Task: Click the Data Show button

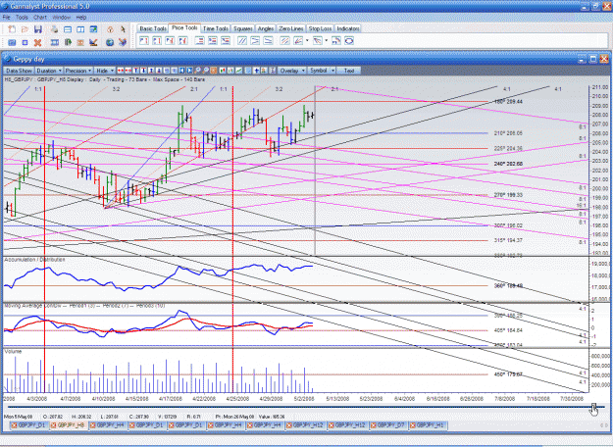Action: click(19, 71)
